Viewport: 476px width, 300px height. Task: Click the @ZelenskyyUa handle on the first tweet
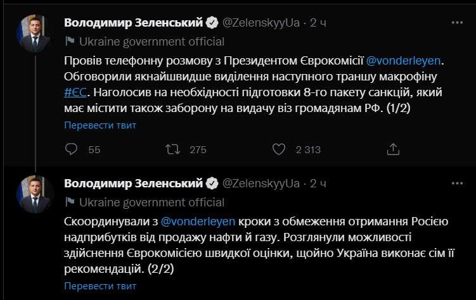260,23
